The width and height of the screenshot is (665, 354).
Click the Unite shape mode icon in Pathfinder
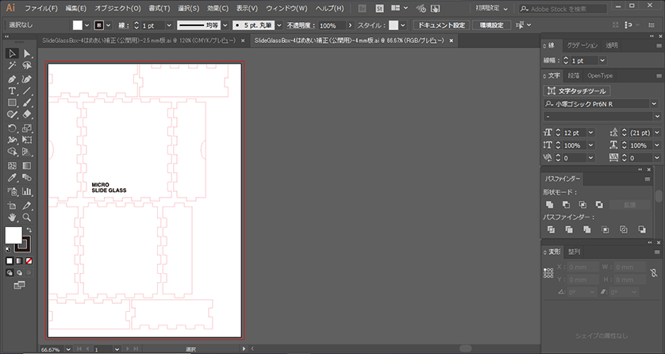(549, 205)
